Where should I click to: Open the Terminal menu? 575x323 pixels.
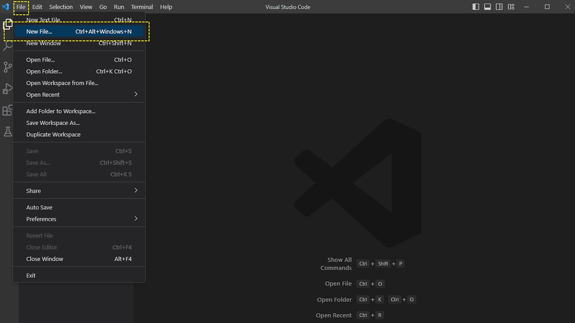pyautogui.click(x=142, y=7)
